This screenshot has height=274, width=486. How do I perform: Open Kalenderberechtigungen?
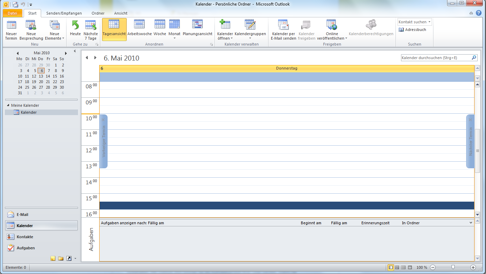click(370, 29)
